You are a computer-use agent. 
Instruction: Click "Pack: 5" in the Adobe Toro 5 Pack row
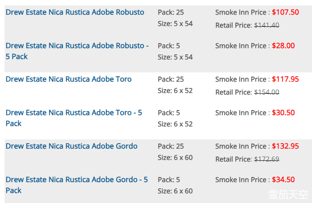169,113
